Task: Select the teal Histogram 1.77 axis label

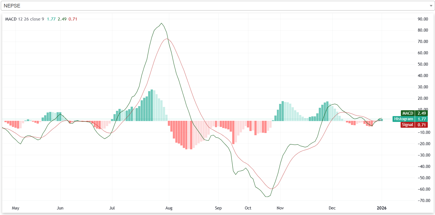Action: (x=410, y=119)
